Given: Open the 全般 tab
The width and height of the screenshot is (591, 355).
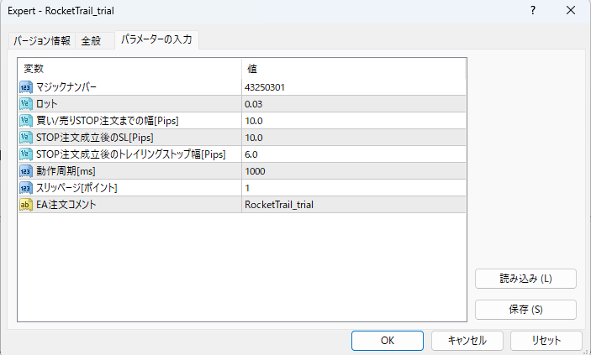Looking at the screenshot, I should pyautogui.click(x=91, y=41).
